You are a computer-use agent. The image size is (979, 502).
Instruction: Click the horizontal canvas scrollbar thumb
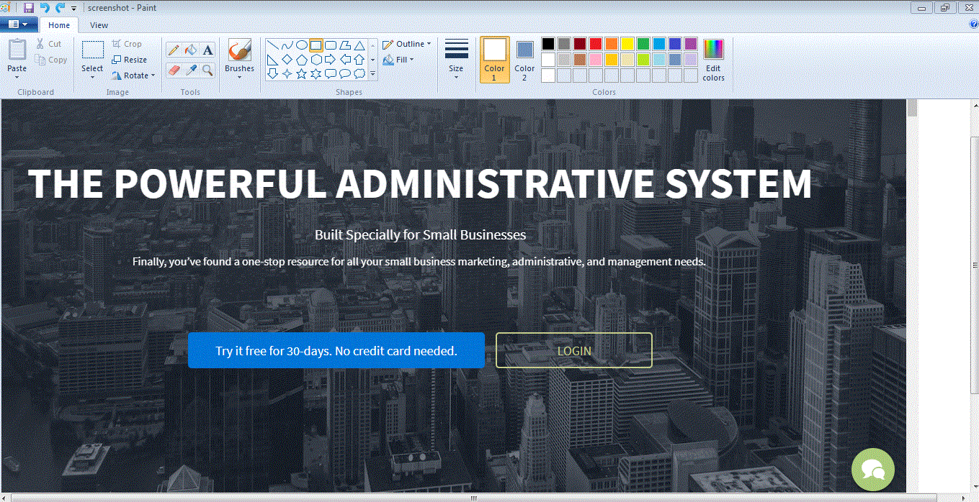click(x=473, y=498)
